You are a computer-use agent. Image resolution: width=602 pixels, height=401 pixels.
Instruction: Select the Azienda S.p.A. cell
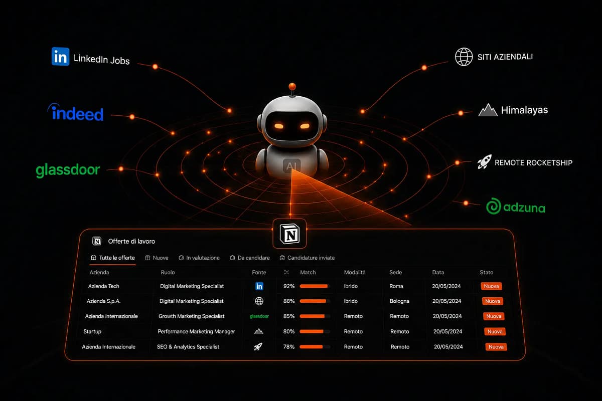pos(103,301)
